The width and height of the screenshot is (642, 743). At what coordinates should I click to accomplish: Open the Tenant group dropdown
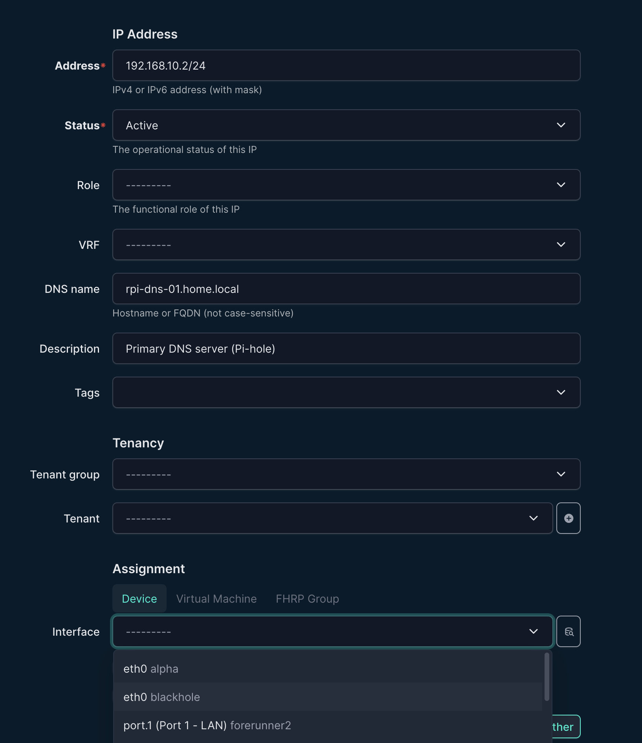[346, 474]
